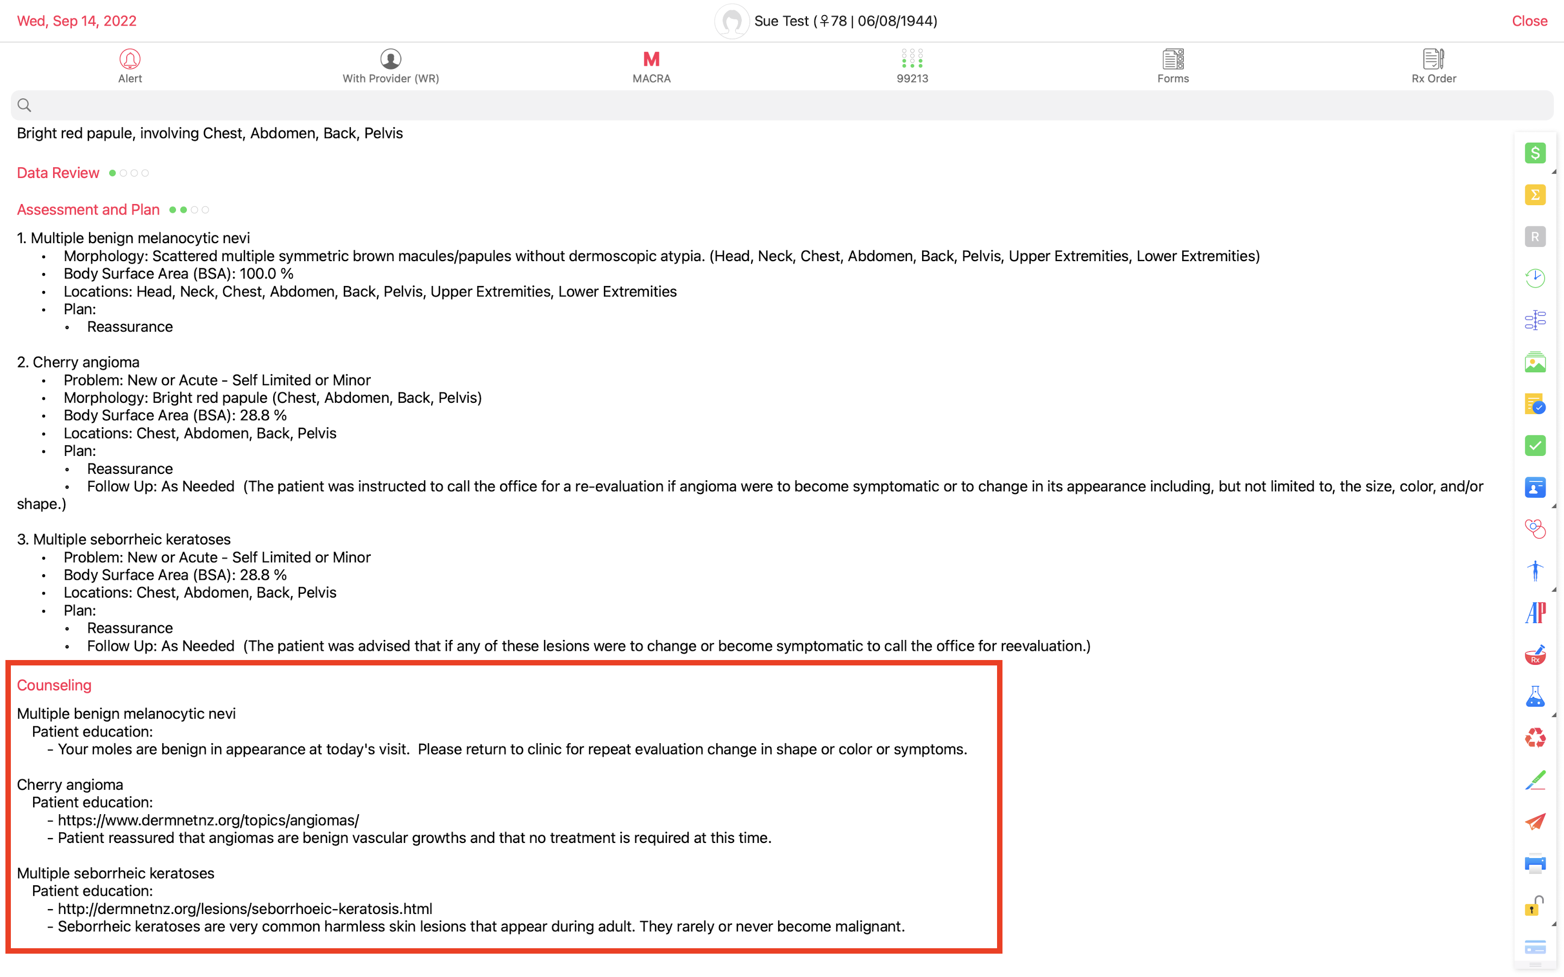Click Reassurance under melanocytic nevi plan
This screenshot has width=1564, height=977.
[130, 326]
